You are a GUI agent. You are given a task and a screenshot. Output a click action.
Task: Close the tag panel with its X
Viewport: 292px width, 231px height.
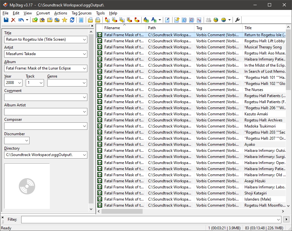[x=92, y=26]
